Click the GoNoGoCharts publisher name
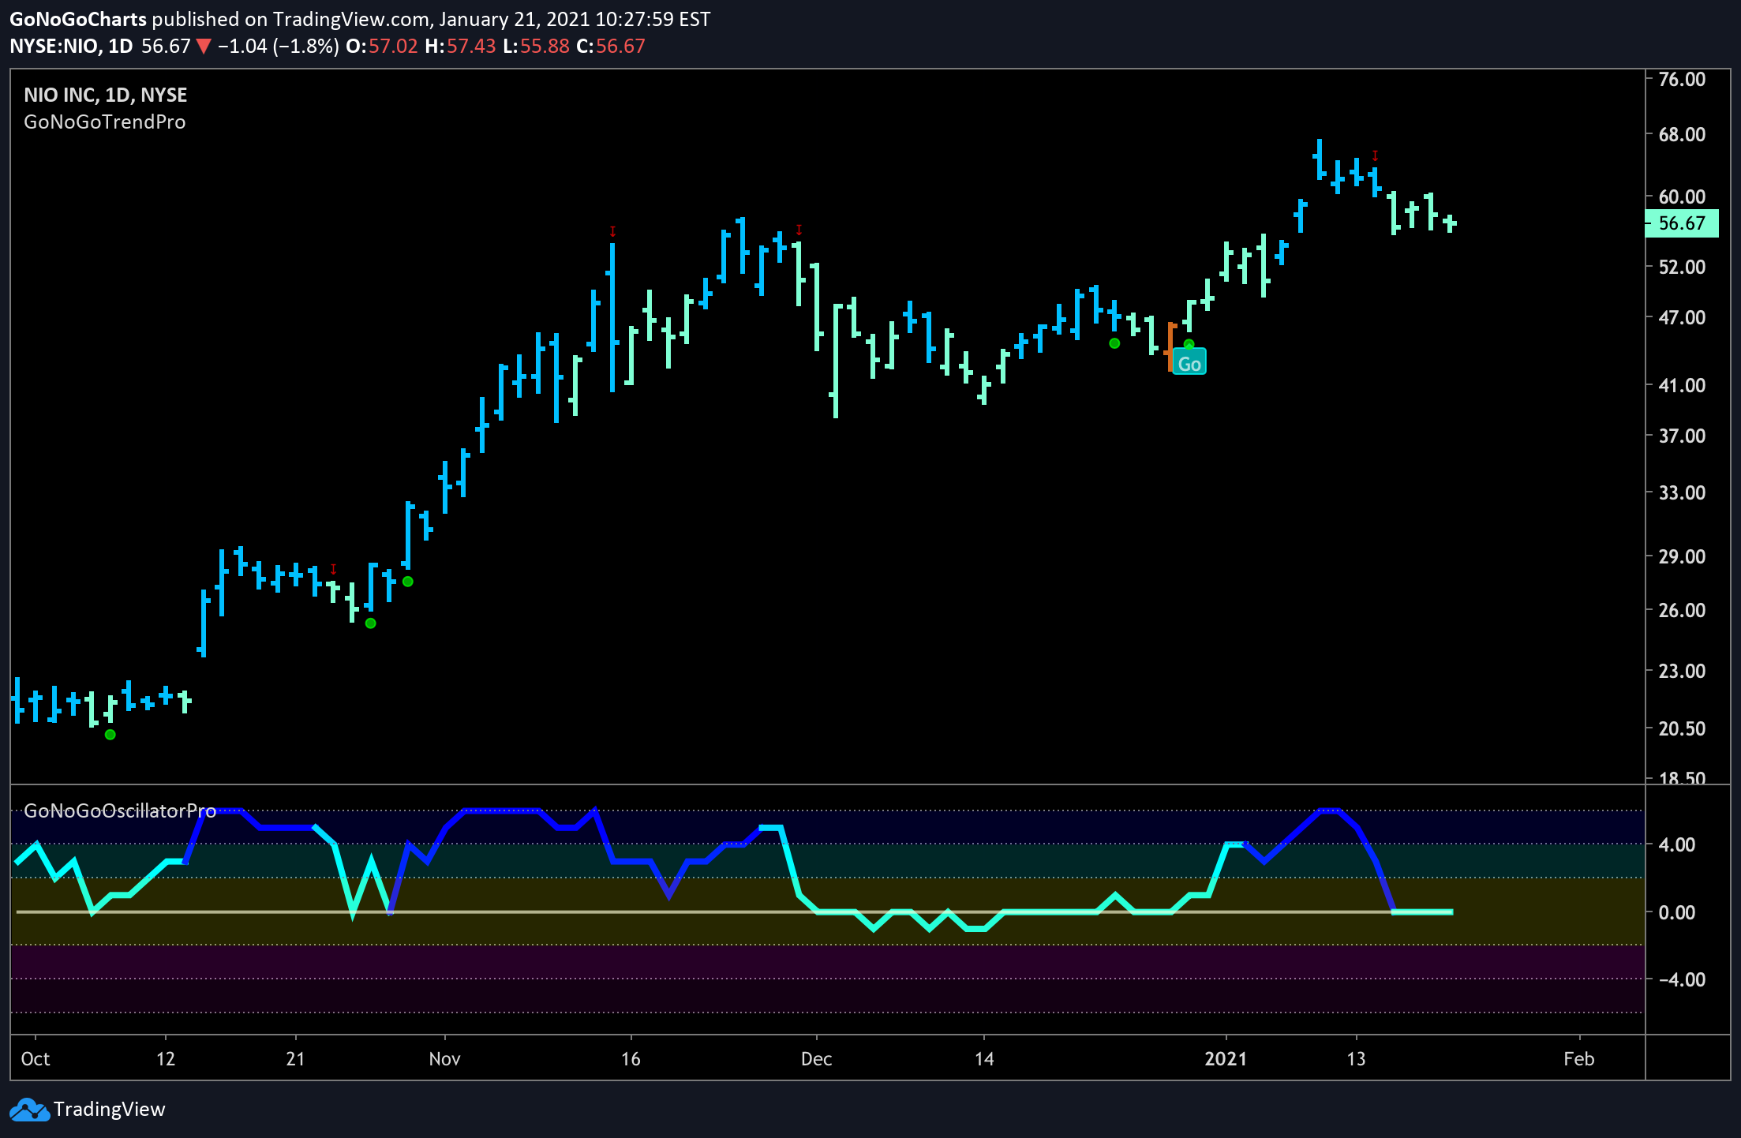 click(78, 19)
